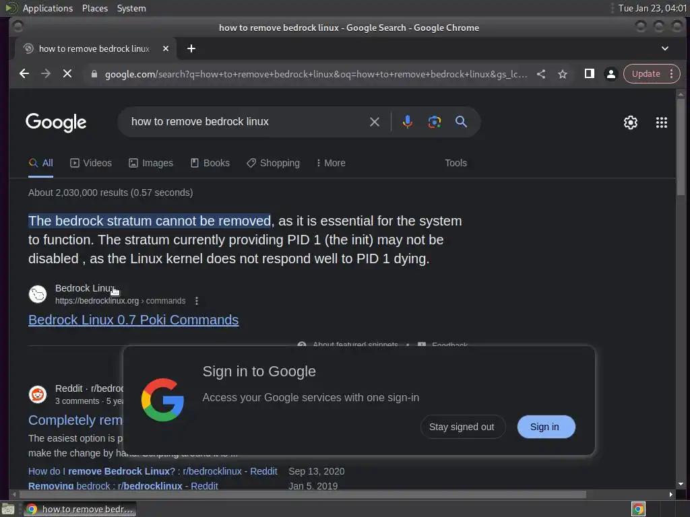Select Chrome window in taskbar

tap(80, 509)
